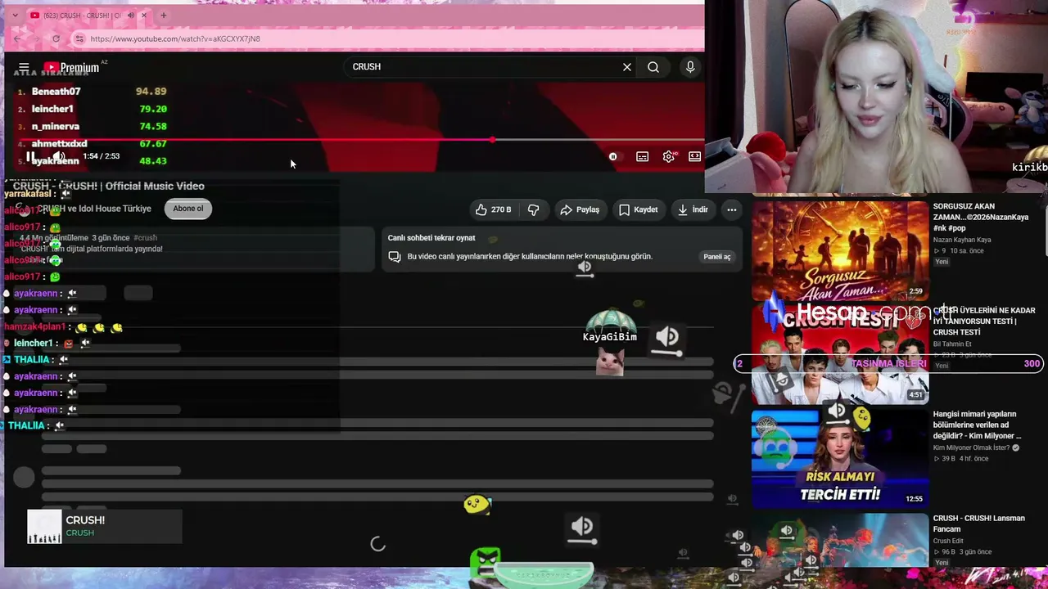Save the video with Kaydet

pos(638,209)
